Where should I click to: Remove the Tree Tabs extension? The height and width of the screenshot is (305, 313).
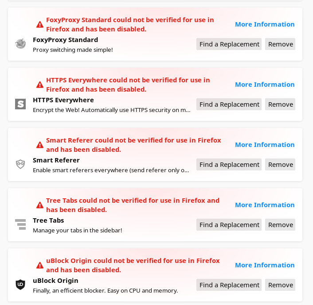pos(280,225)
